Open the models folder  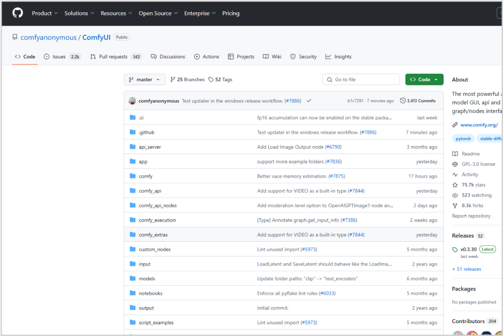tap(147, 279)
